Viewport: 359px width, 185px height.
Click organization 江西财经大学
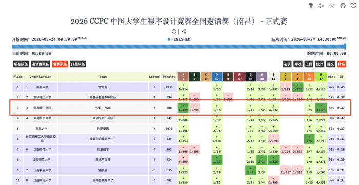point(43,180)
